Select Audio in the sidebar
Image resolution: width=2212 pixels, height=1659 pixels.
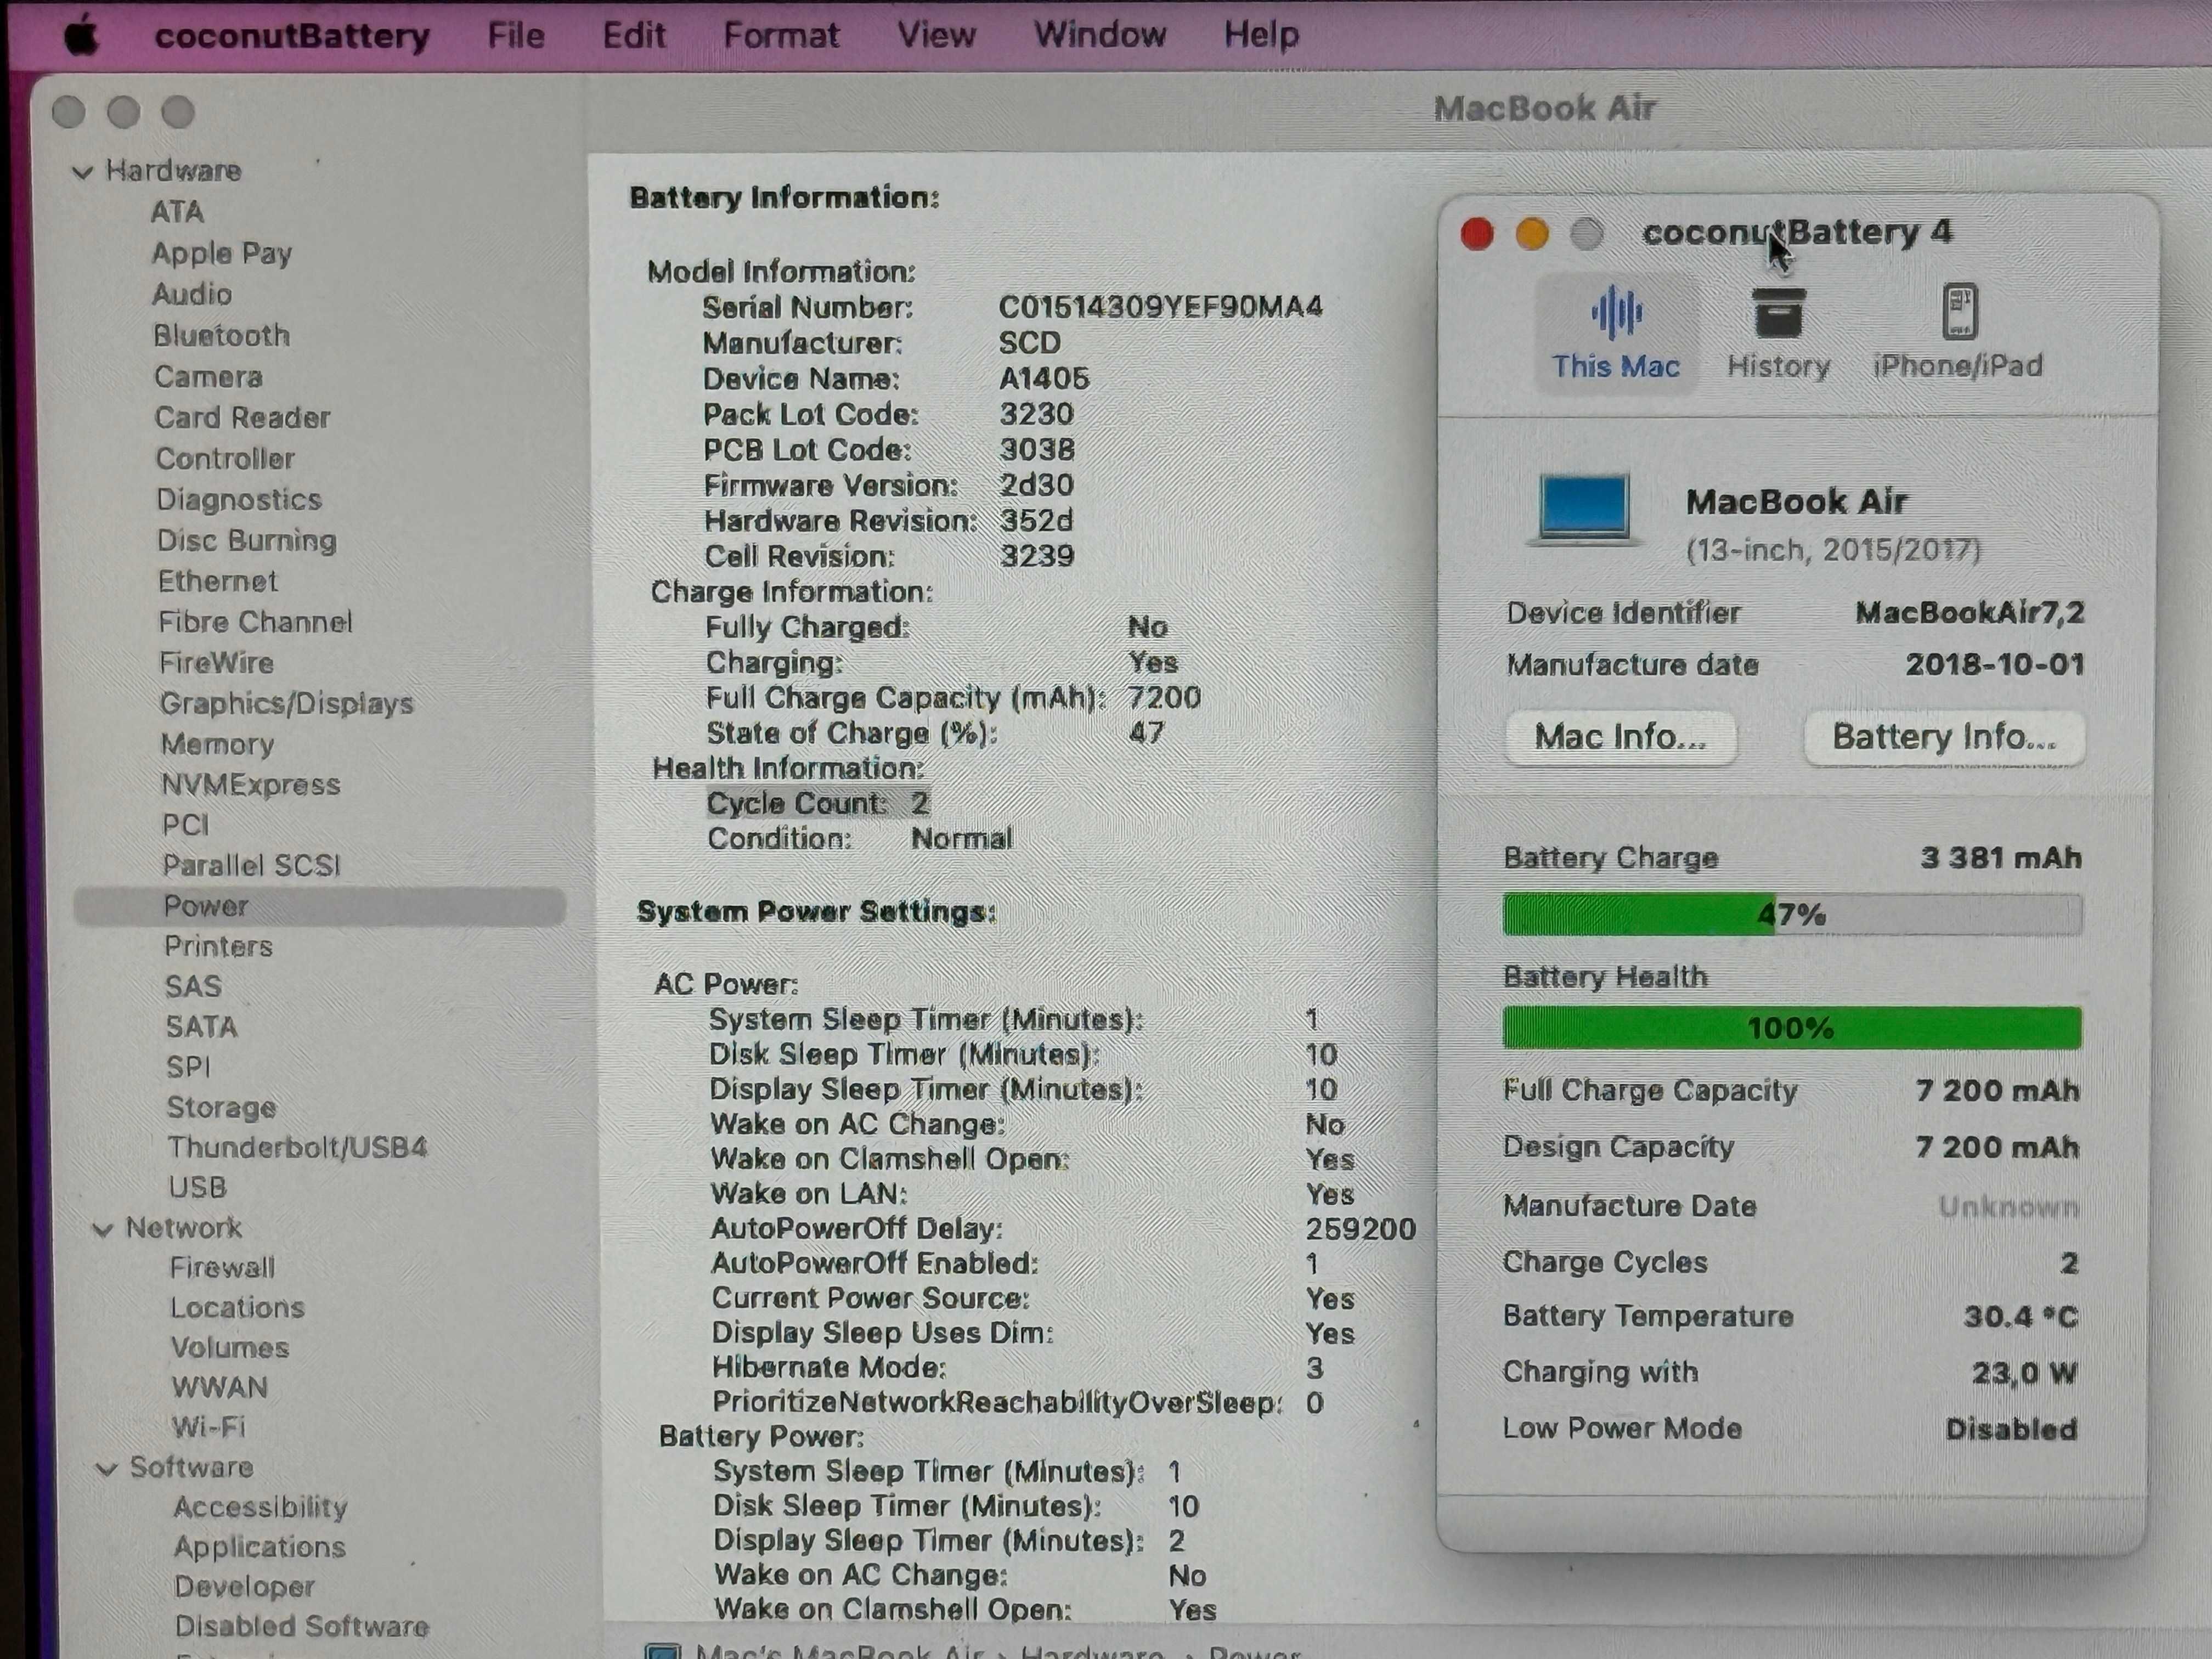click(192, 294)
